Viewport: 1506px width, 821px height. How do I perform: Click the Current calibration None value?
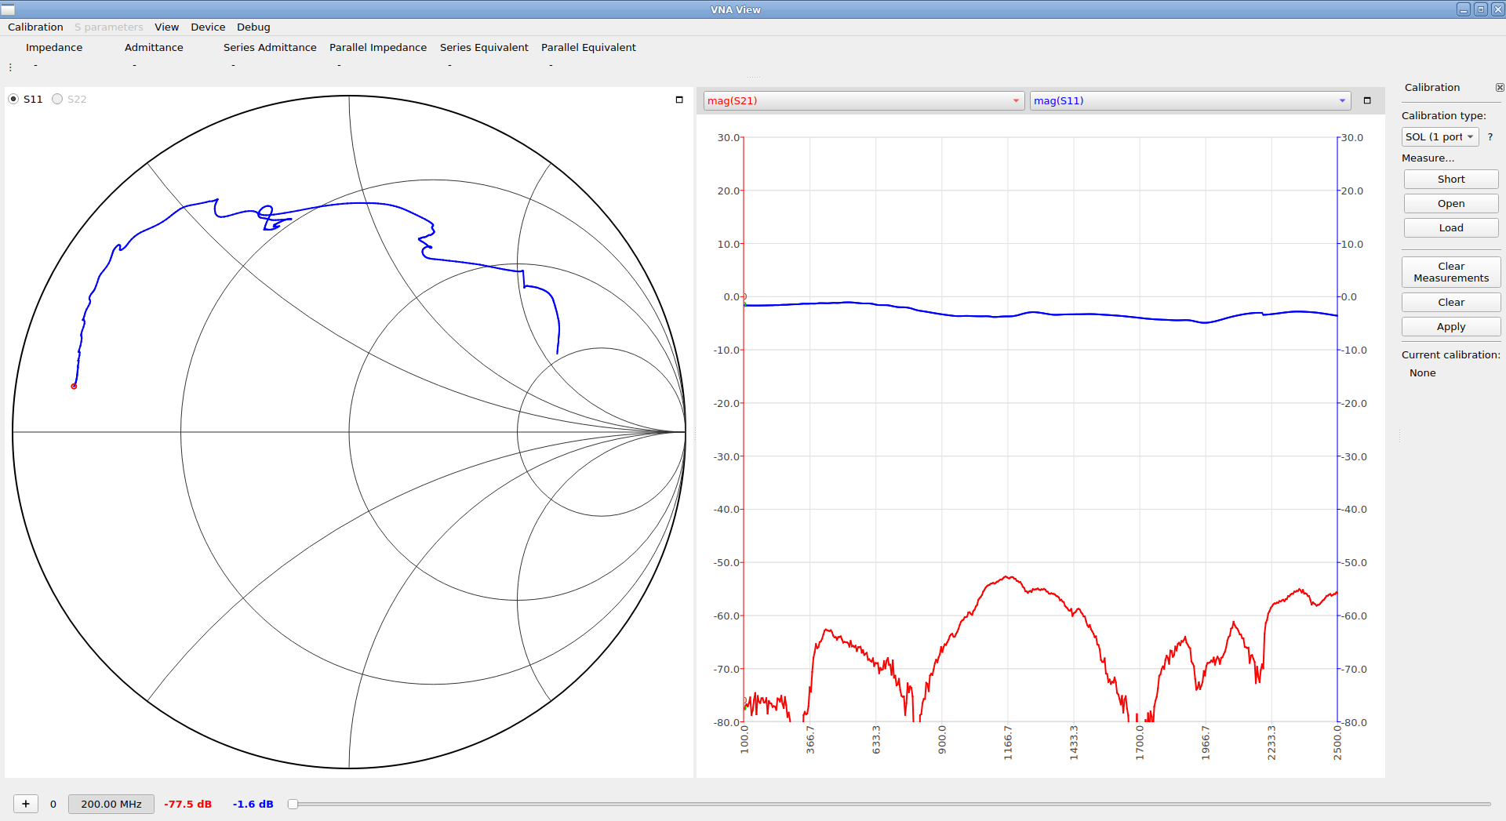[x=1422, y=373]
